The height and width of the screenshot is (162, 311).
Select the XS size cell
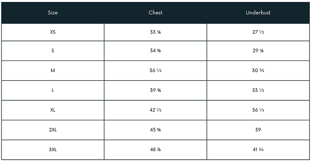click(x=53, y=32)
